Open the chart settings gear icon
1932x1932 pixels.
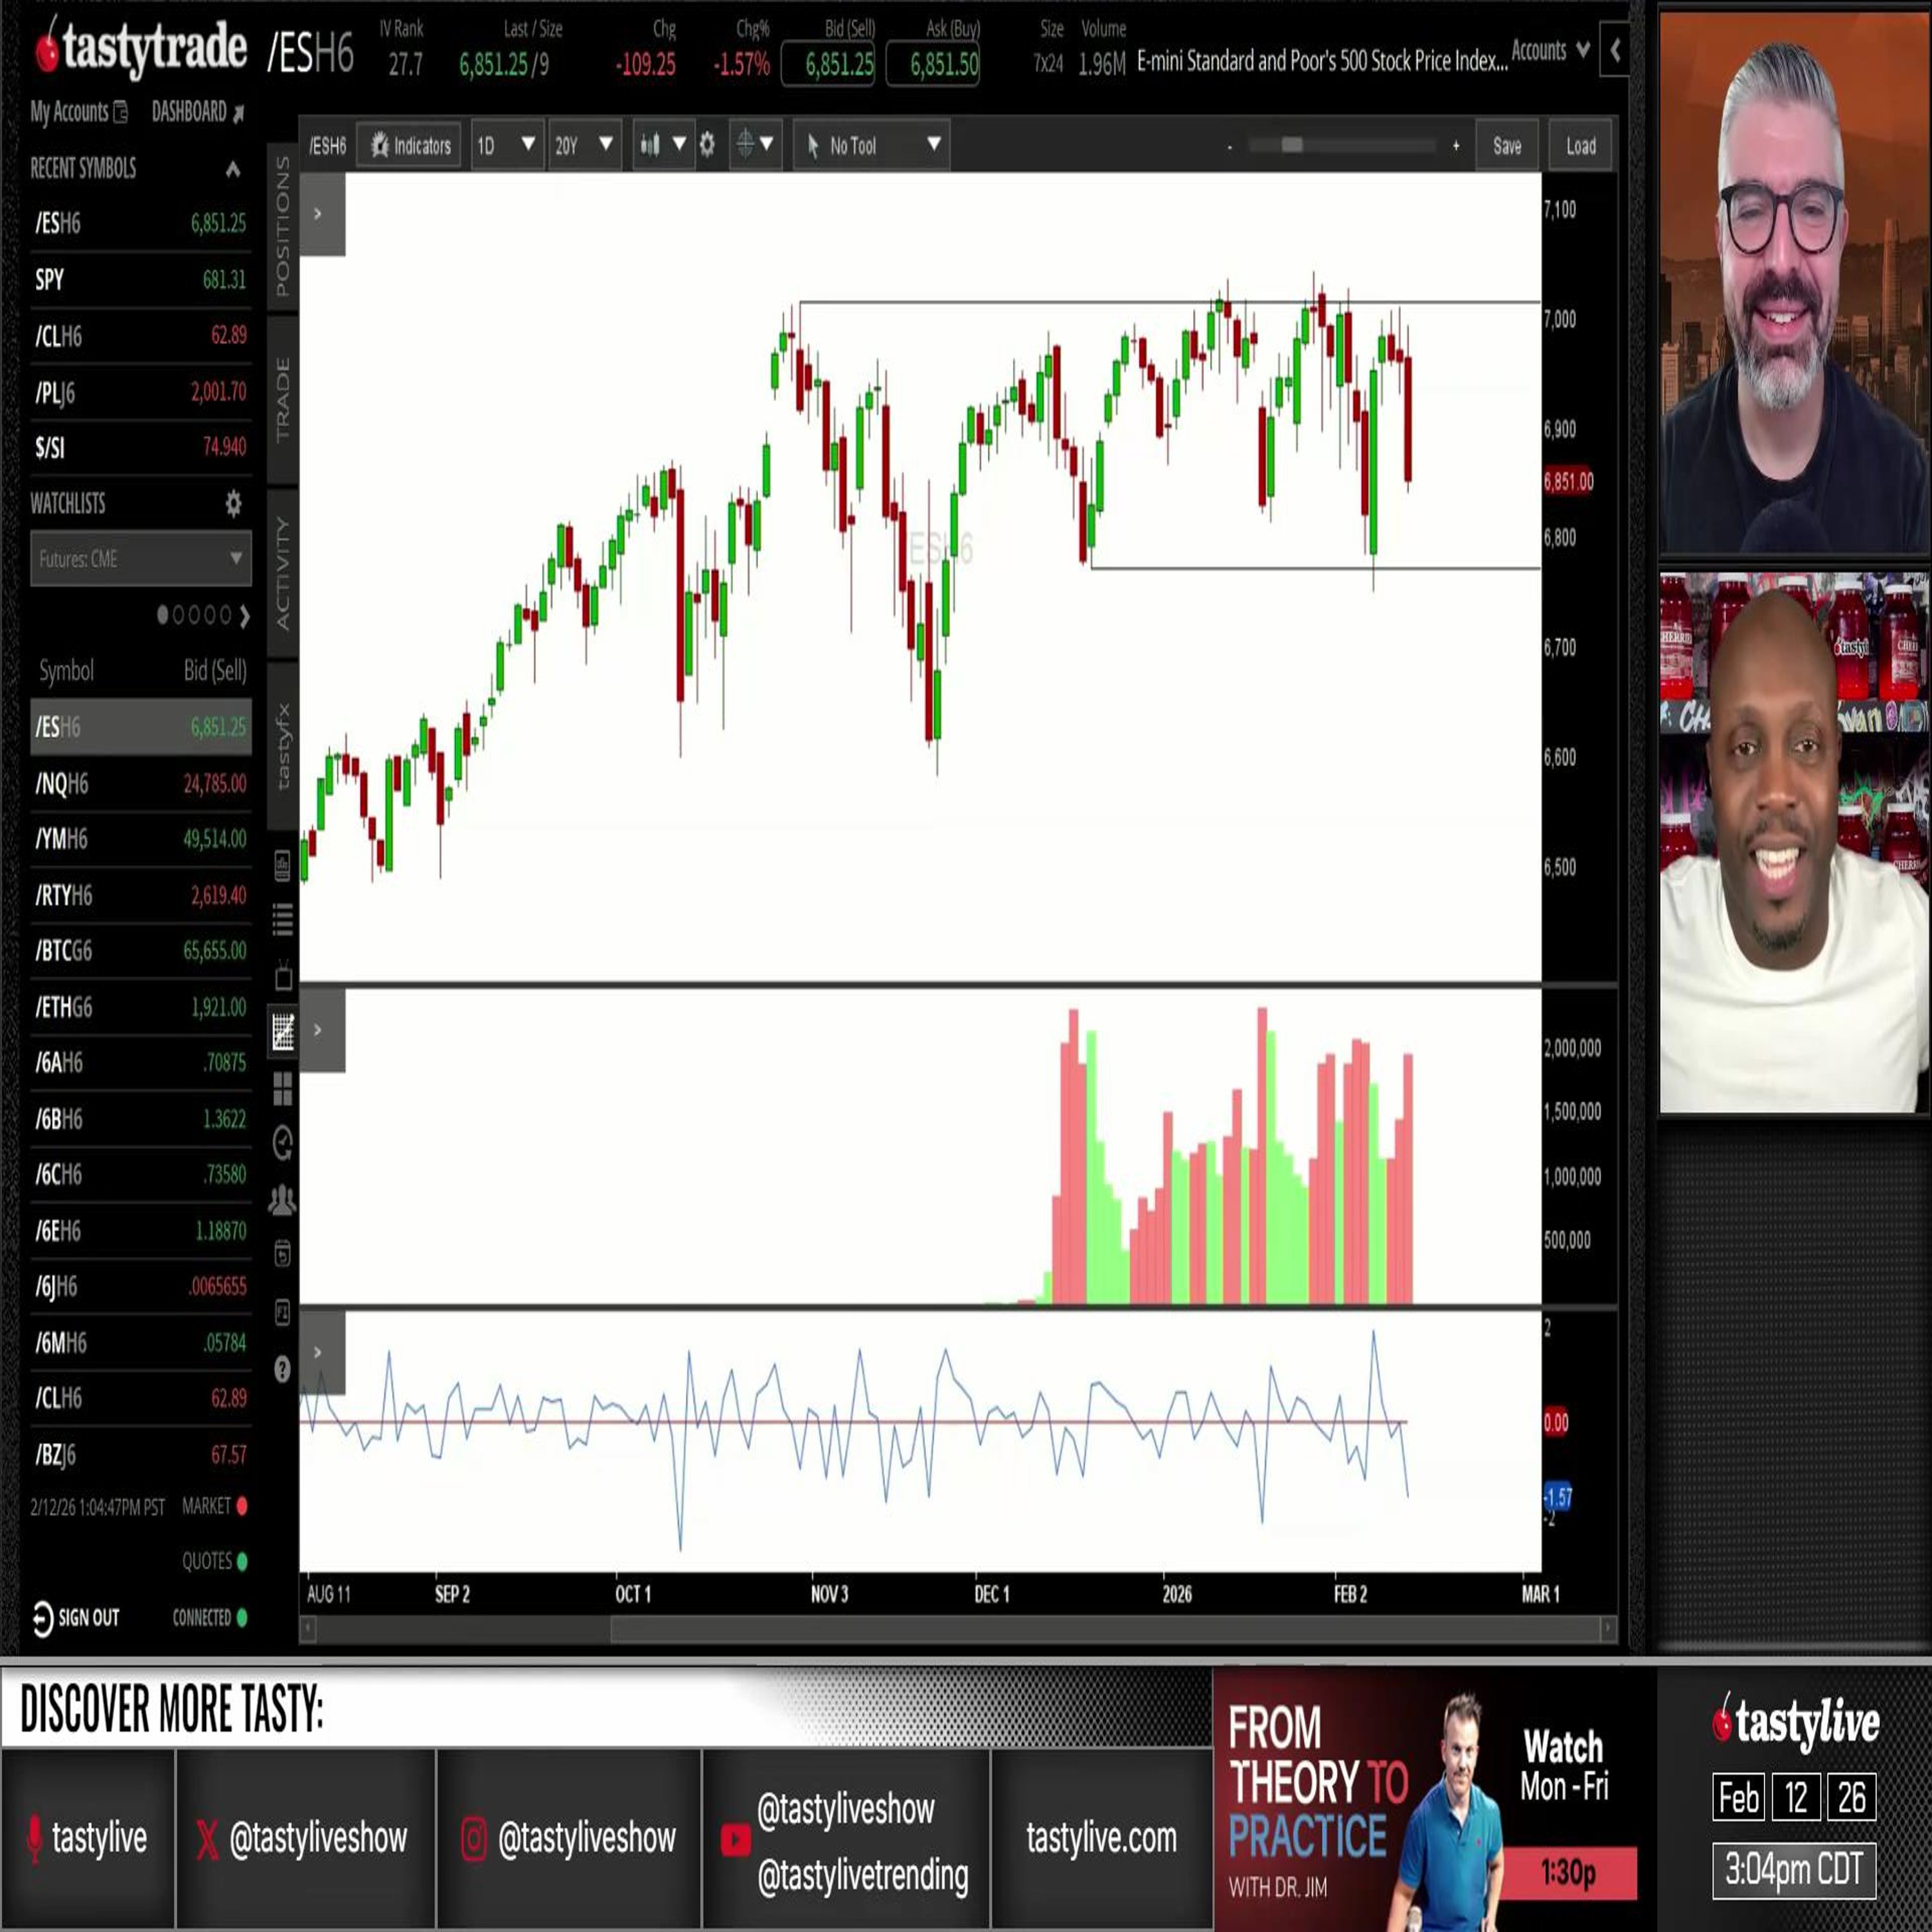click(707, 146)
